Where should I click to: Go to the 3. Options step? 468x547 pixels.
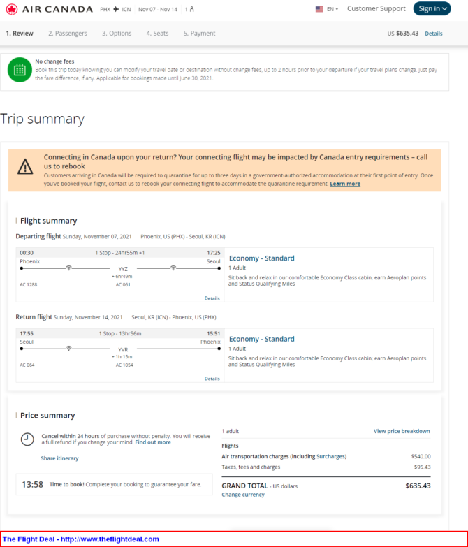pos(117,34)
